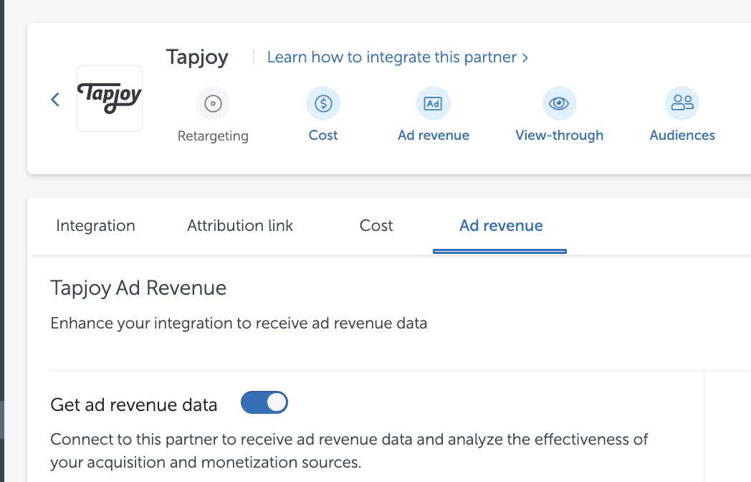Switch to the Cost tab
This screenshot has height=482, width=751.
tap(376, 225)
